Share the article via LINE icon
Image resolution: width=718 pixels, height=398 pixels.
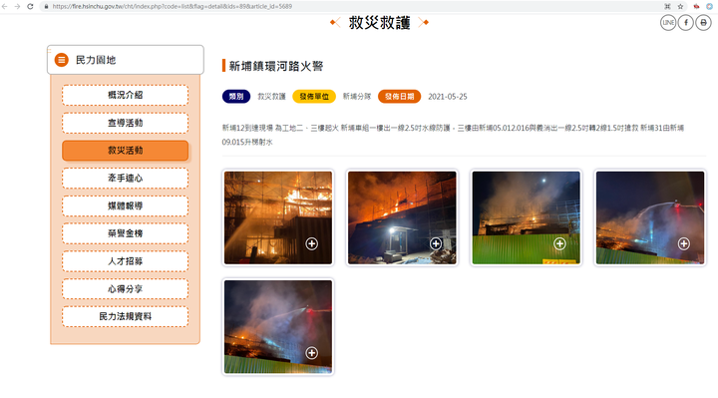[x=668, y=22]
